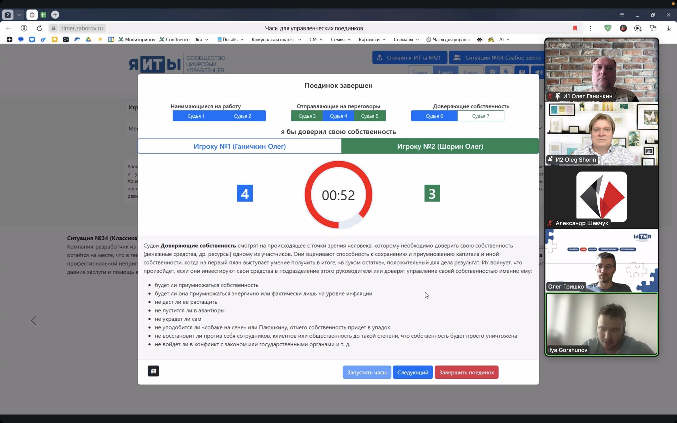Toggle the Судья 3 vote
Screen dimensions: 677x423
coord(307,116)
